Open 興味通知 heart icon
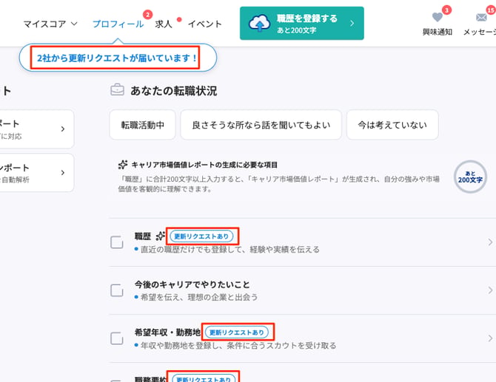496x382 pixels. point(438,17)
